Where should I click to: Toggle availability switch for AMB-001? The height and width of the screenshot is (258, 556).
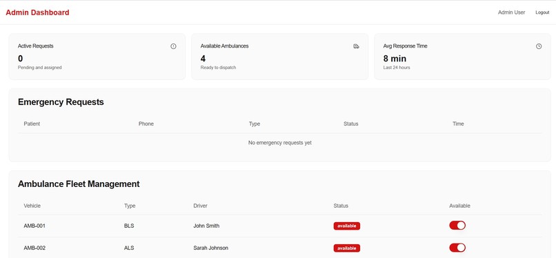click(x=457, y=226)
